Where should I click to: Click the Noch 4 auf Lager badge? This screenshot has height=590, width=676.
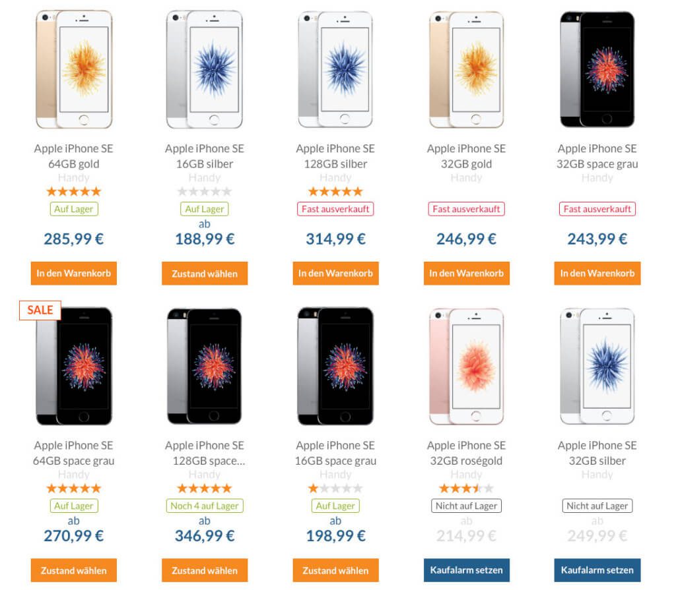205,506
